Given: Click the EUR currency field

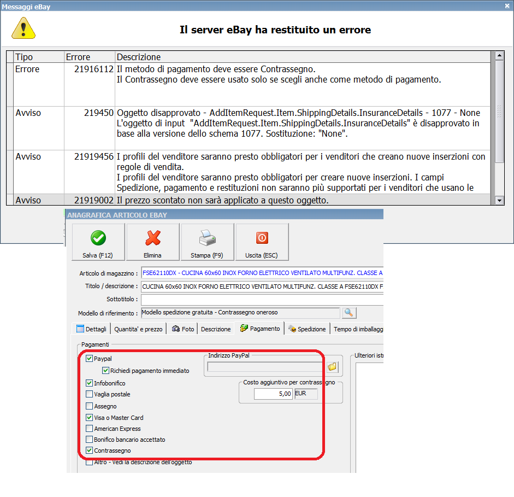Looking at the screenshot, I should pos(306,394).
